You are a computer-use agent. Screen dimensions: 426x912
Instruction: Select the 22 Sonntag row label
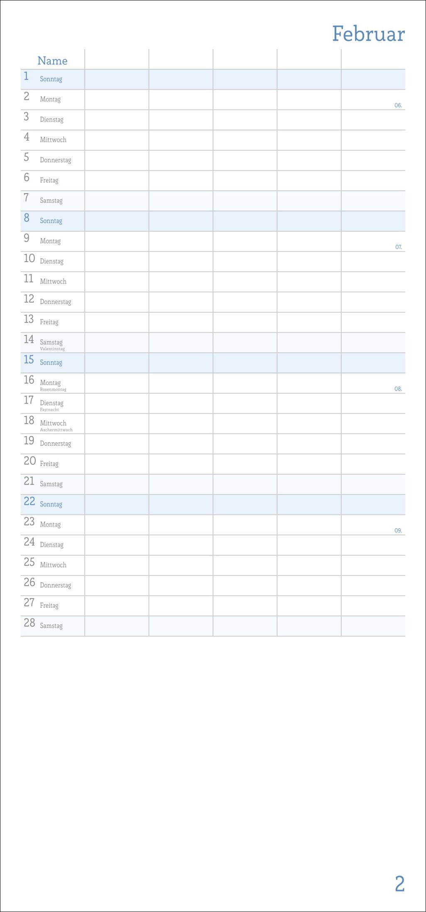click(x=51, y=504)
